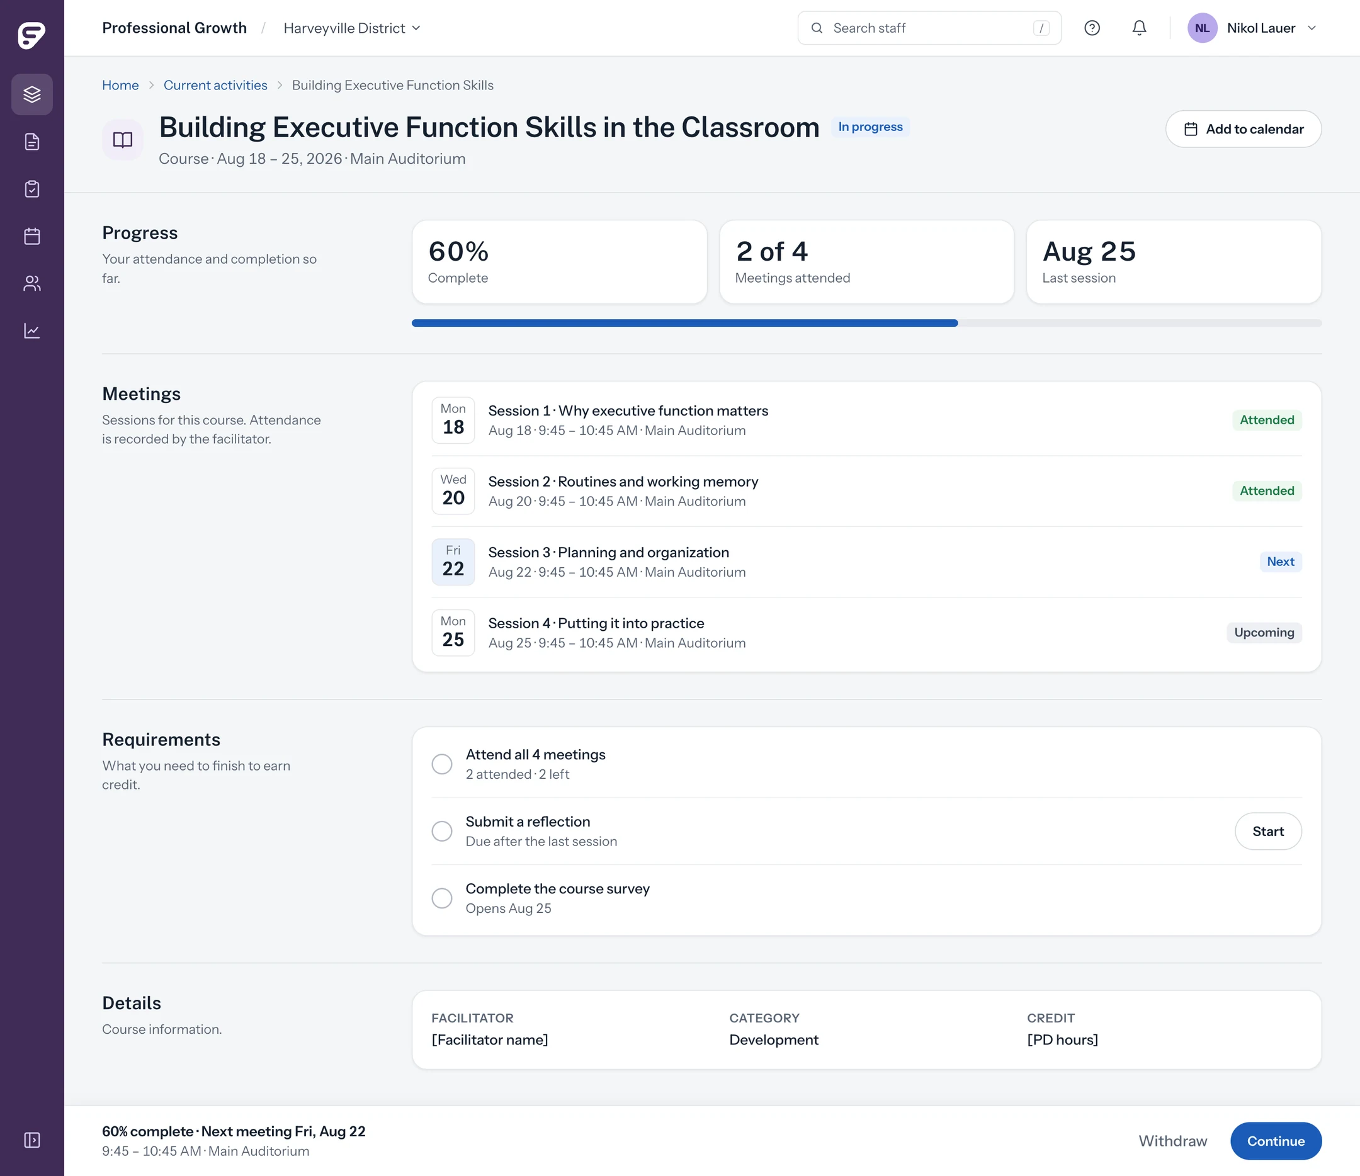The height and width of the screenshot is (1176, 1360).
Task: Toggle the Submit a reflection circle
Action: pyautogui.click(x=442, y=831)
